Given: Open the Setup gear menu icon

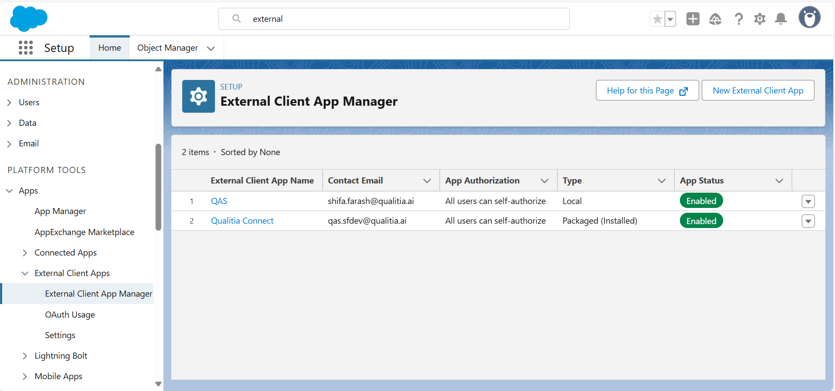Looking at the screenshot, I should pyautogui.click(x=760, y=19).
